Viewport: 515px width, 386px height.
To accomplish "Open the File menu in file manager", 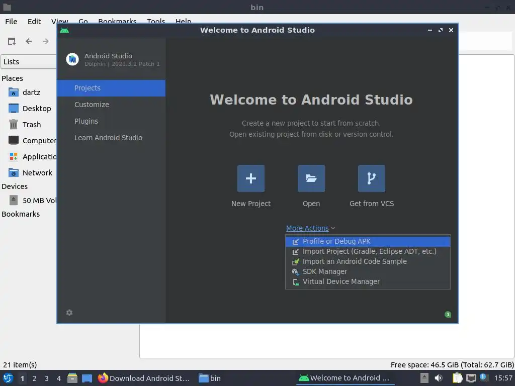I will 11,21.
